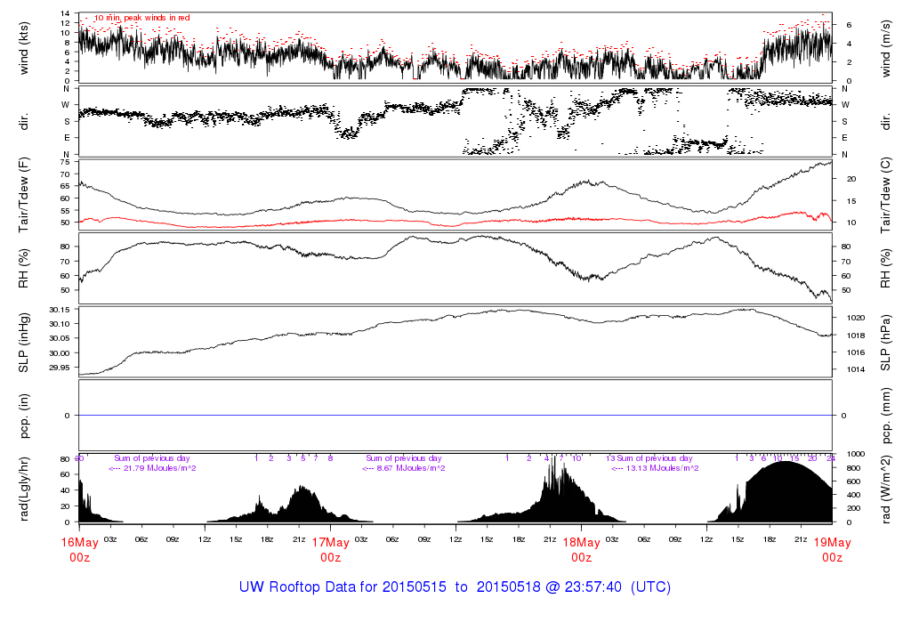Click the 'UW Rooftop Data for 20150515' title
Viewport: 911px width, 623px height.
pyautogui.click(x=343, y=587)
